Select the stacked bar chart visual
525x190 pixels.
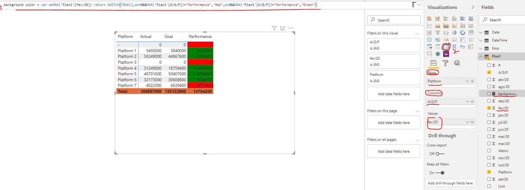point(429,18)
